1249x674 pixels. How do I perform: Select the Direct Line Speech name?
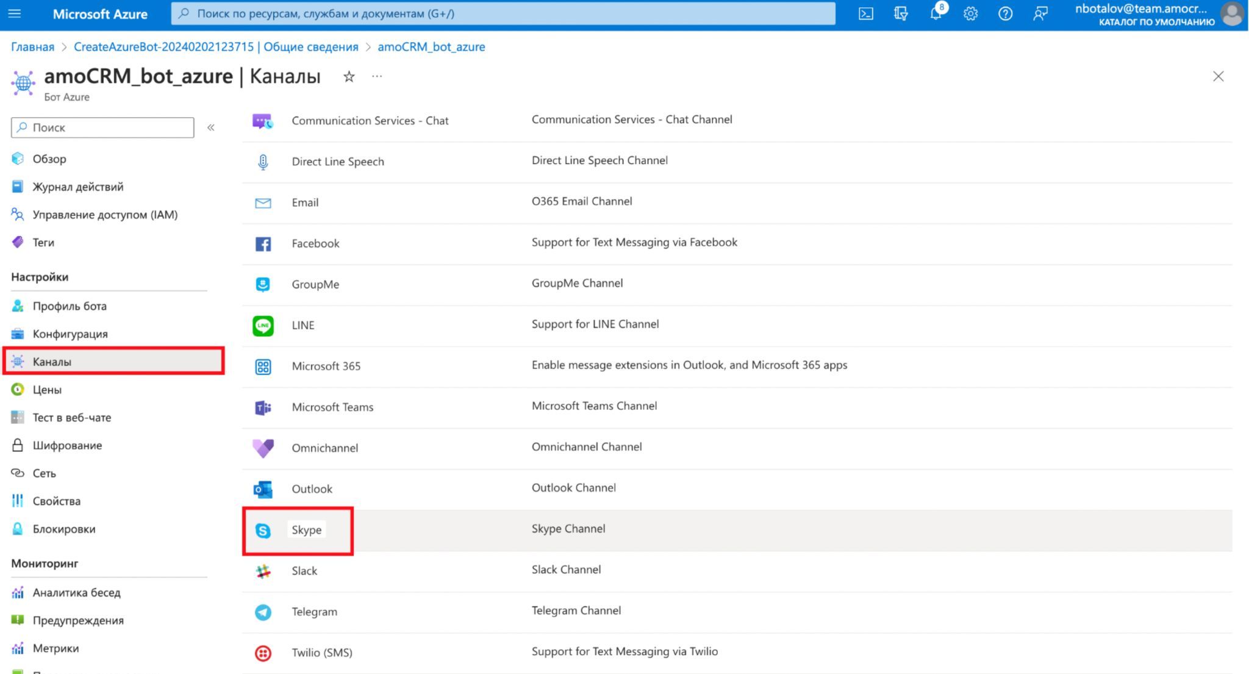(338, 162)
